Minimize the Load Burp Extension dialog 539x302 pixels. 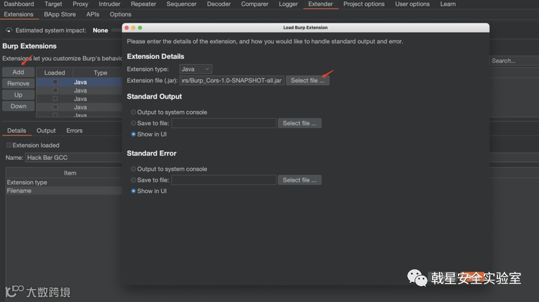tap(133, 28)
